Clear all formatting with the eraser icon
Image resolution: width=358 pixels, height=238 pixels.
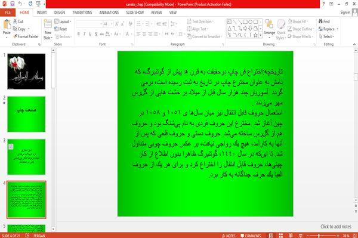pyautogui.click(x=130, y=24)
